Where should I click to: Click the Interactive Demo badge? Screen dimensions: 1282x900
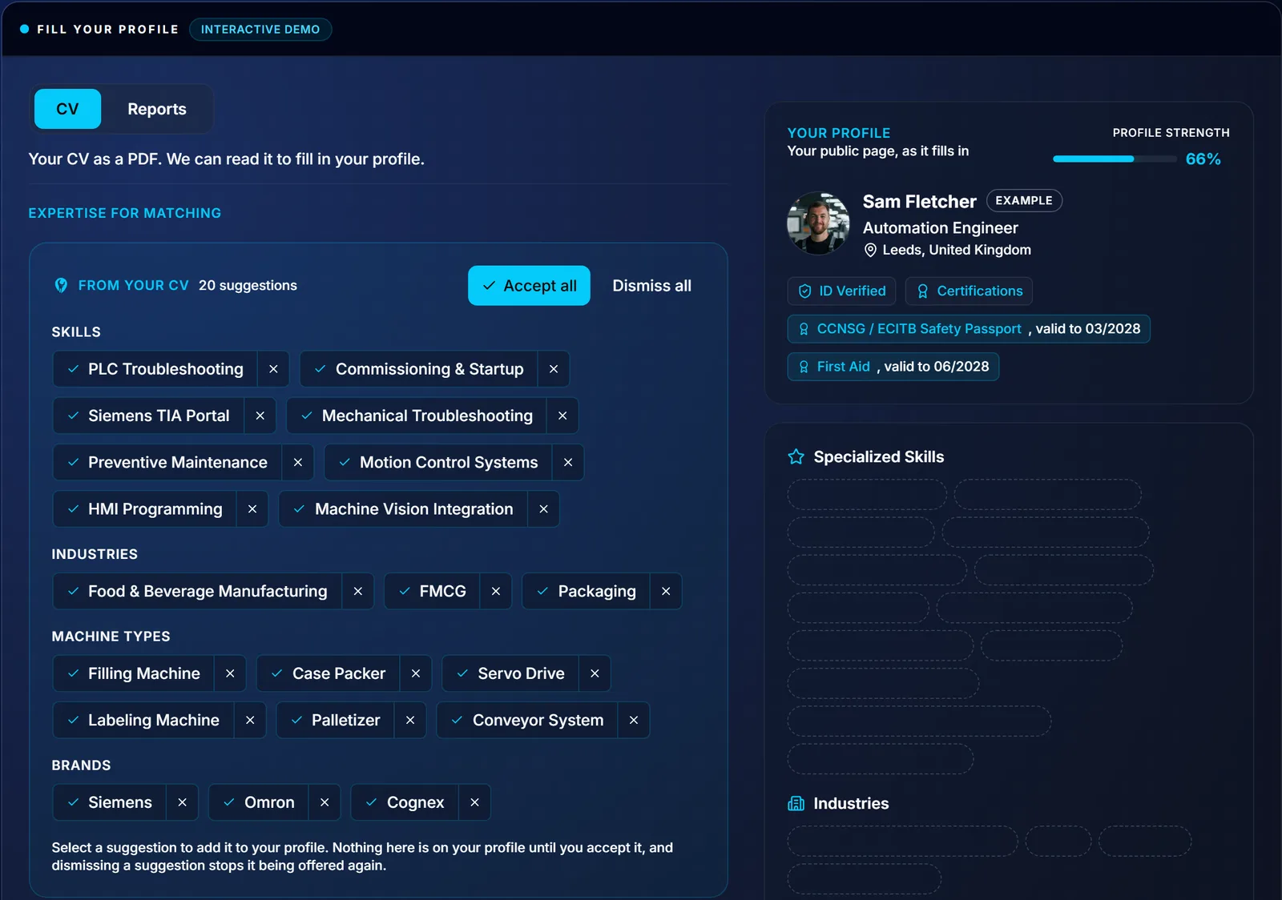260,30
